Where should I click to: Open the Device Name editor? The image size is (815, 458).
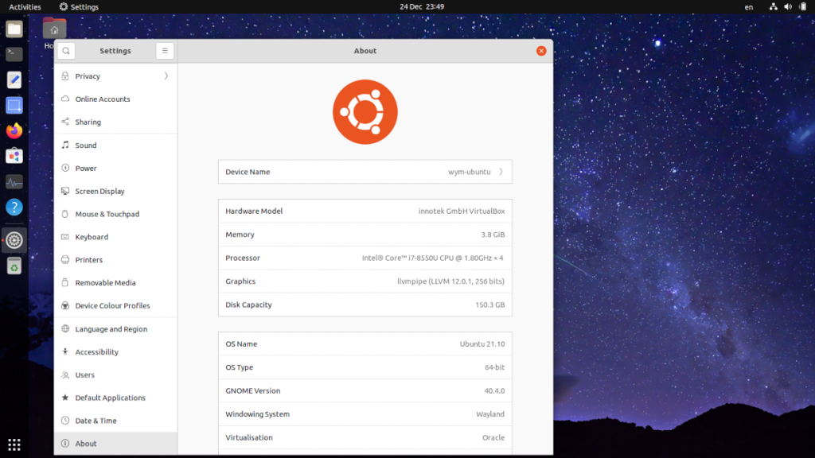tap(365, 171)
